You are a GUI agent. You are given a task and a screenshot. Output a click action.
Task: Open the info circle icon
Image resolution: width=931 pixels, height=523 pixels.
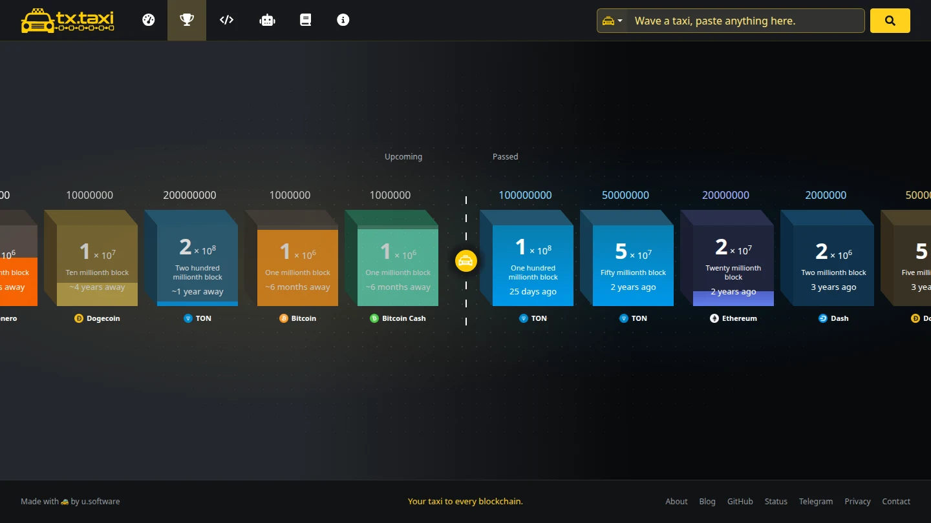pos(343,20)
